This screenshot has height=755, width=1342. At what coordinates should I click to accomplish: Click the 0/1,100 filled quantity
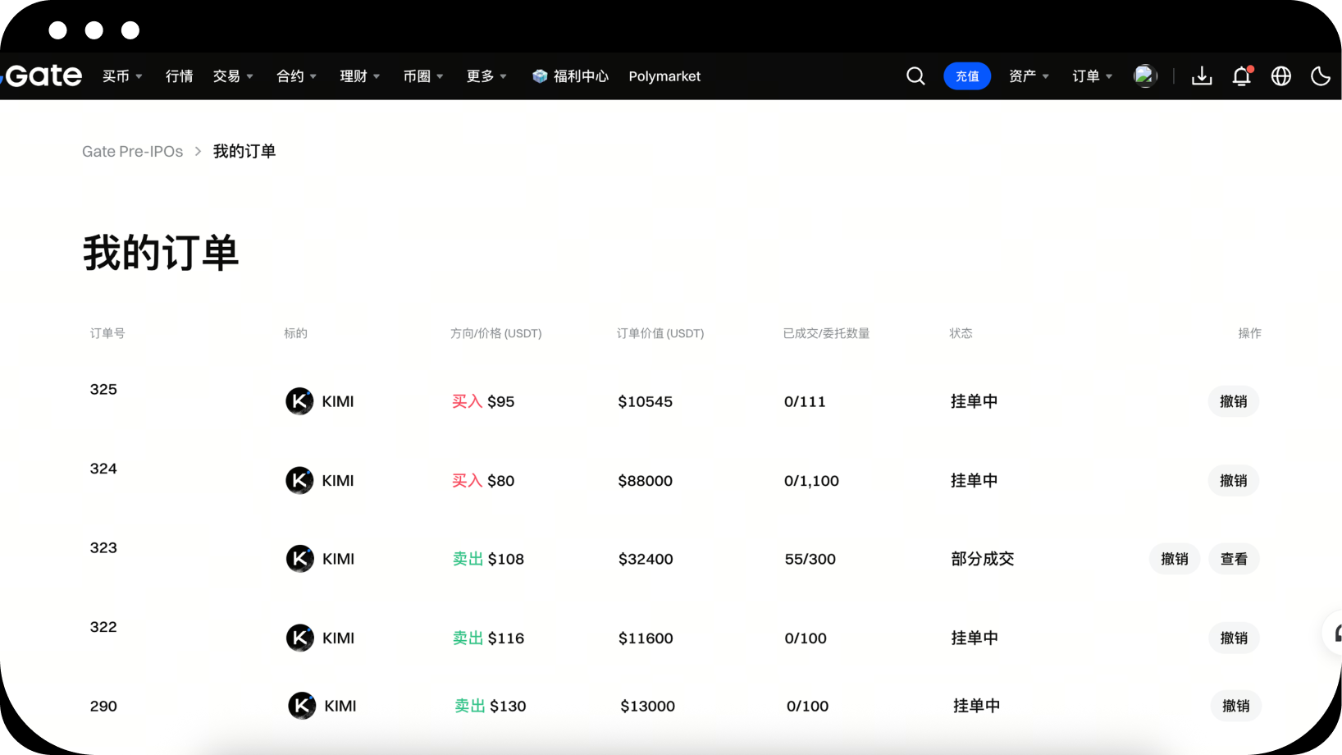(x=811, y=480)
